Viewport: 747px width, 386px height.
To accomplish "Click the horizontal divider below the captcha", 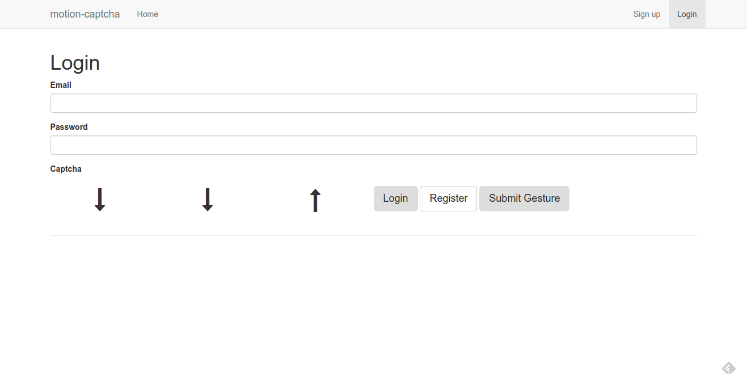I will tap(373, 235).
